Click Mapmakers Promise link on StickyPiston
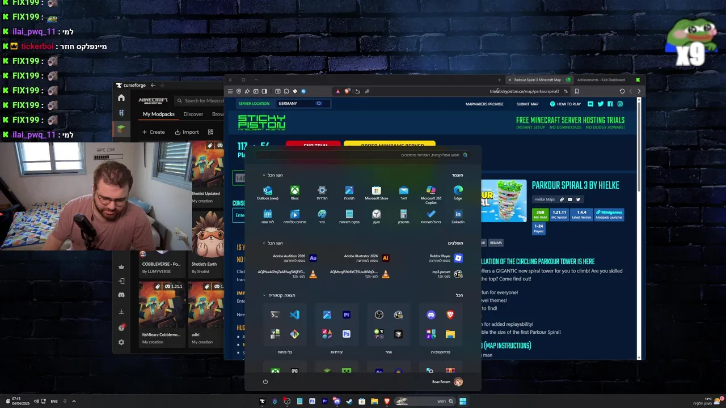726x408 pixels. [x=484, y=104]
